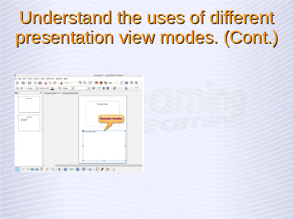Activate the Text box tool

coord(41,169)
